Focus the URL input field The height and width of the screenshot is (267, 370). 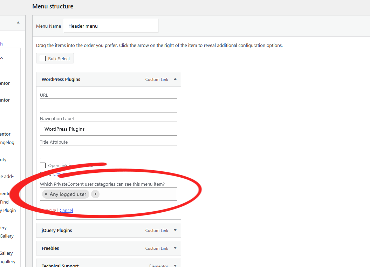[x=109, y=105]
